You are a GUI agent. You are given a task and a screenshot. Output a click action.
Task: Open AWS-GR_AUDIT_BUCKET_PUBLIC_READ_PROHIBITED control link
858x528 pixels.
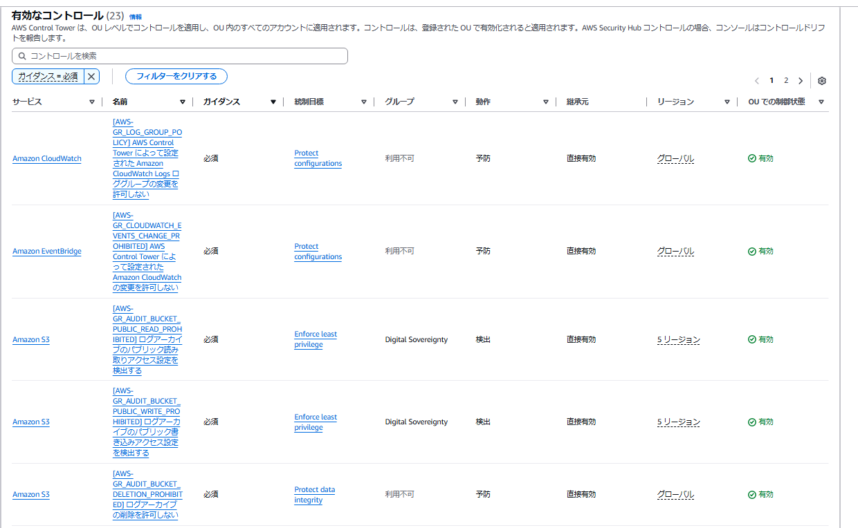coord(147,339)
